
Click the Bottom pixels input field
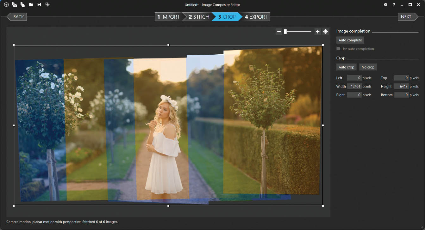[x=401, y=95]
